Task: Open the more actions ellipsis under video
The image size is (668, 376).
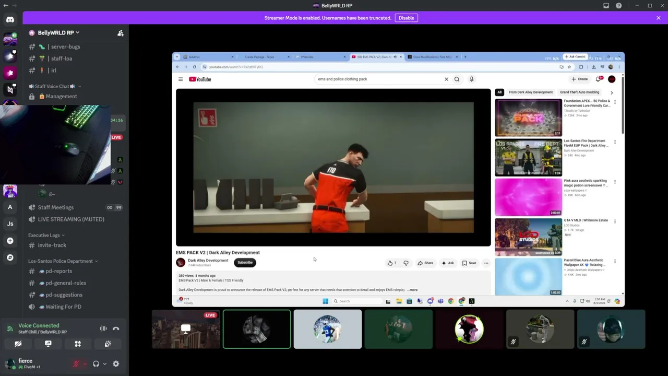Action: click(486, 263)
